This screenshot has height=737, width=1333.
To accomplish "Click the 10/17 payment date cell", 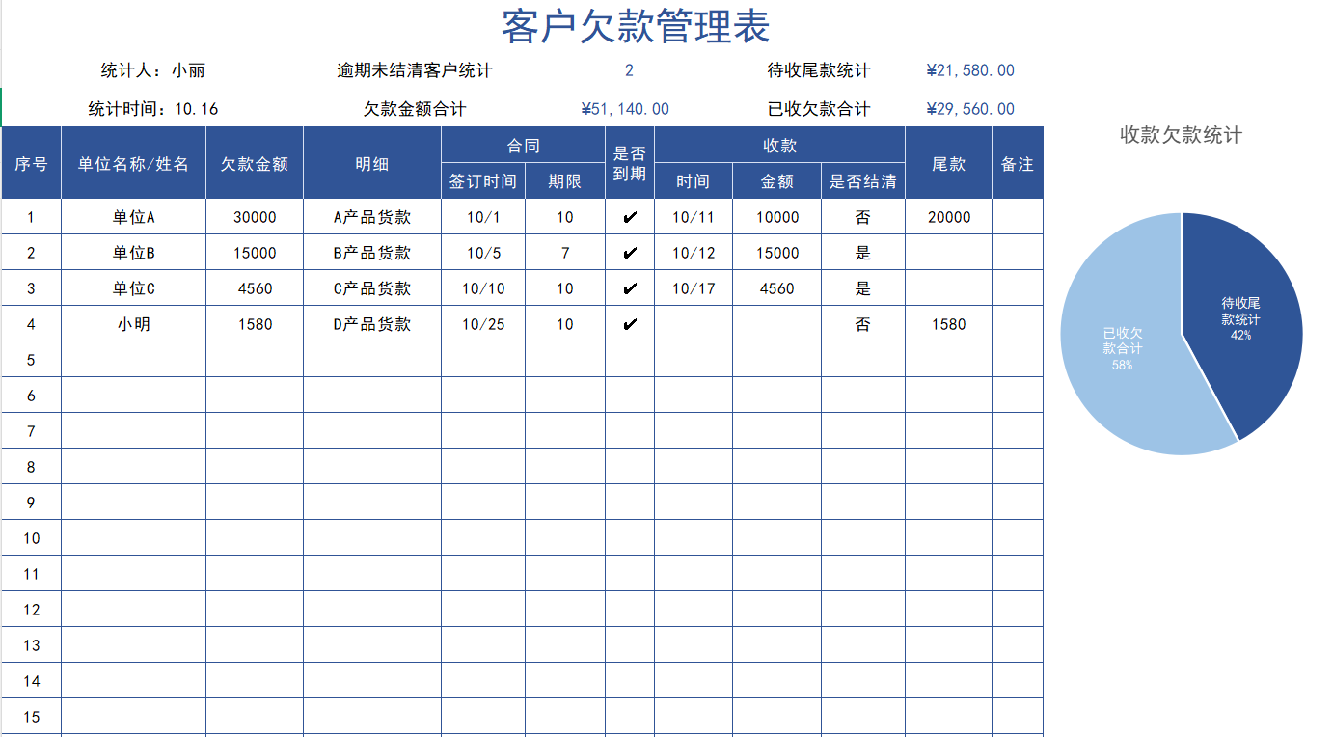I will pos(694,288).
